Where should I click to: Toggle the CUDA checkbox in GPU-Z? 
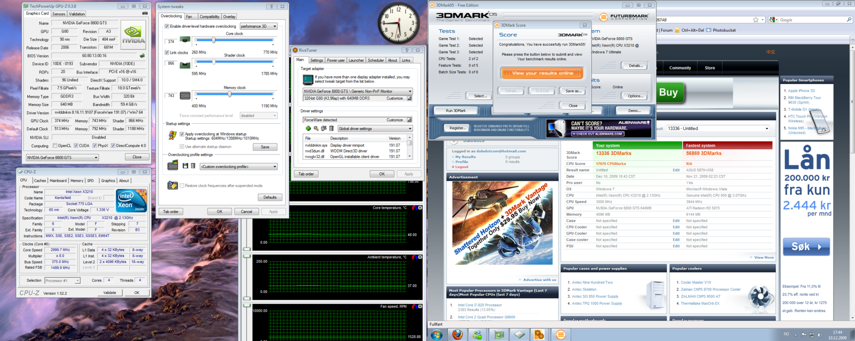[75, 146]
